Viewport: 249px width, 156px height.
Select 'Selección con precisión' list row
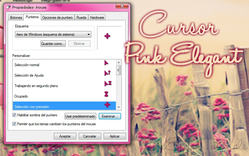tap(64, 106)
